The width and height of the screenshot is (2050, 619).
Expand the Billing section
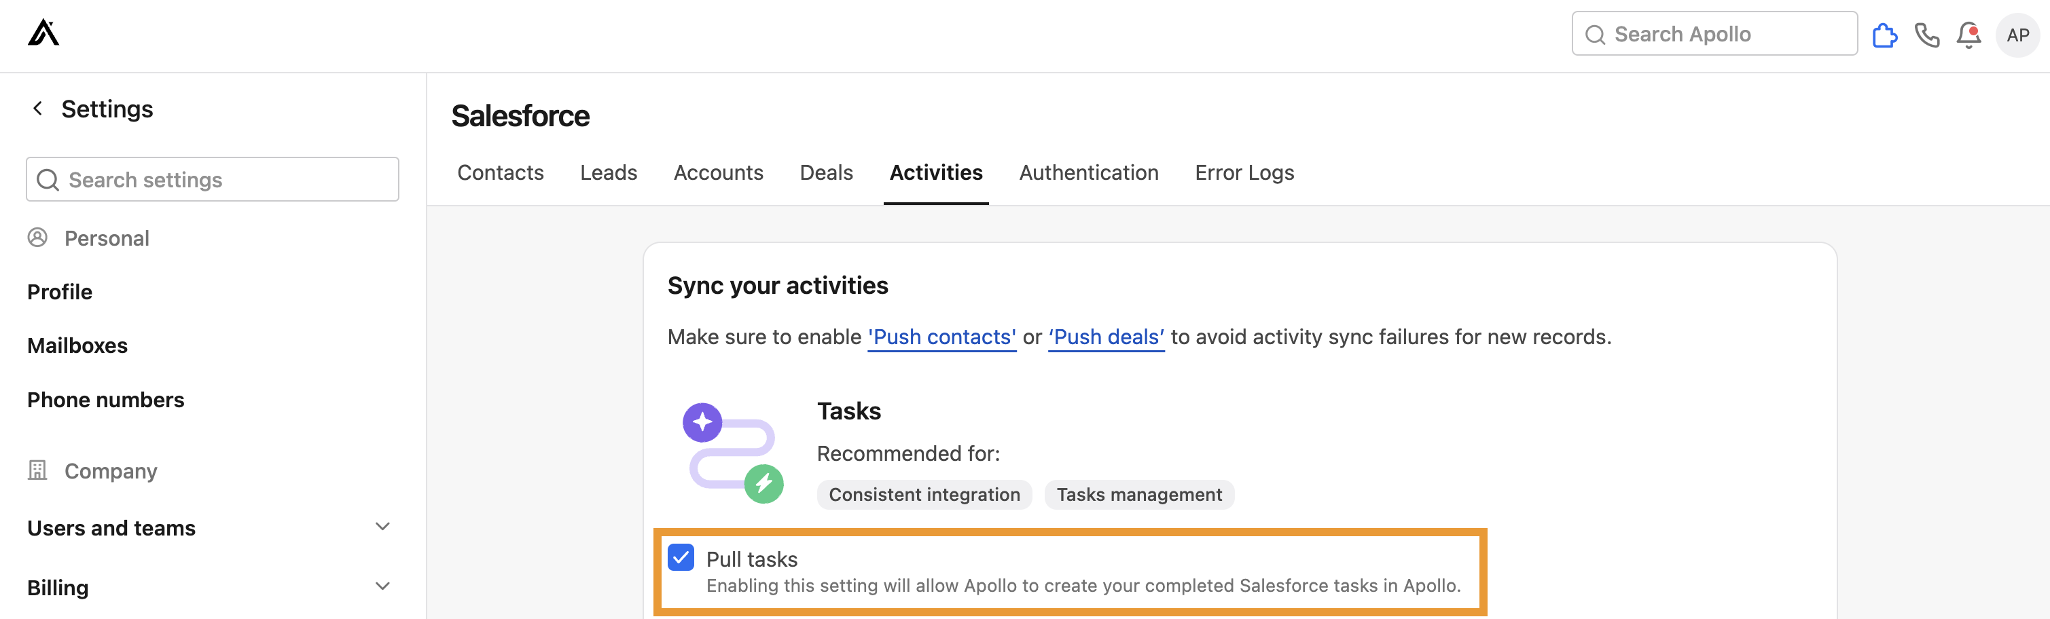pos(382,586)
